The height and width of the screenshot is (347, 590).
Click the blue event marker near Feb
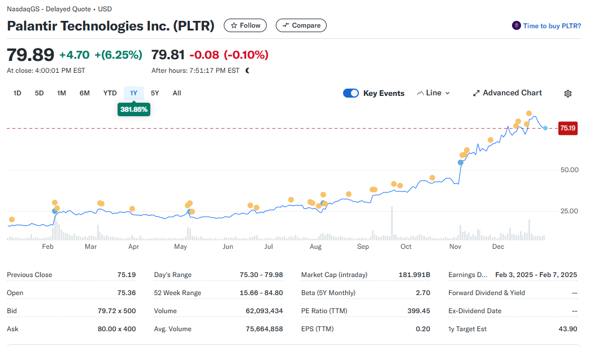55,211
